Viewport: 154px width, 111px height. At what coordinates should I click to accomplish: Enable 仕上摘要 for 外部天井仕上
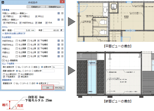click(x=17, y=41)
